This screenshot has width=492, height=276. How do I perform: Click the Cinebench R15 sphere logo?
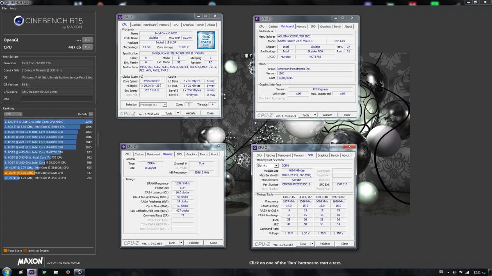[x=18, y=21]
